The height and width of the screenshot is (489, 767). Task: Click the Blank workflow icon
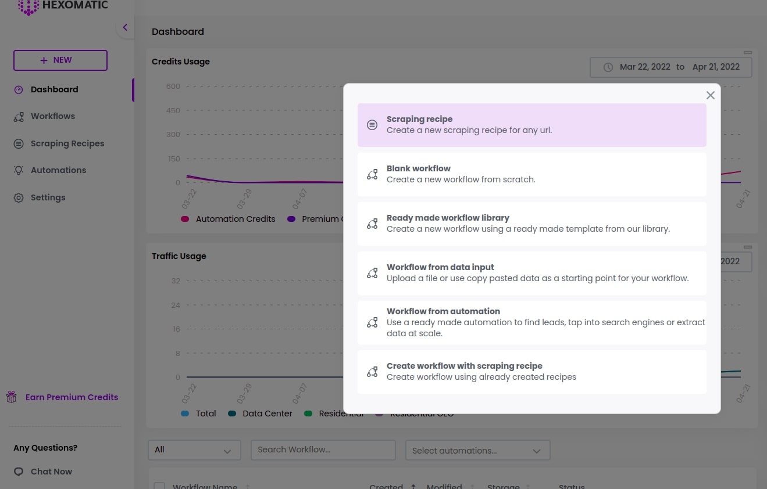point(372,174)
